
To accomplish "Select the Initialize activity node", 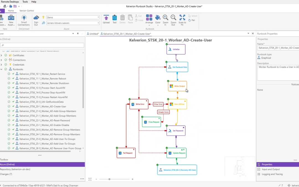I will (x=176, y=49).
